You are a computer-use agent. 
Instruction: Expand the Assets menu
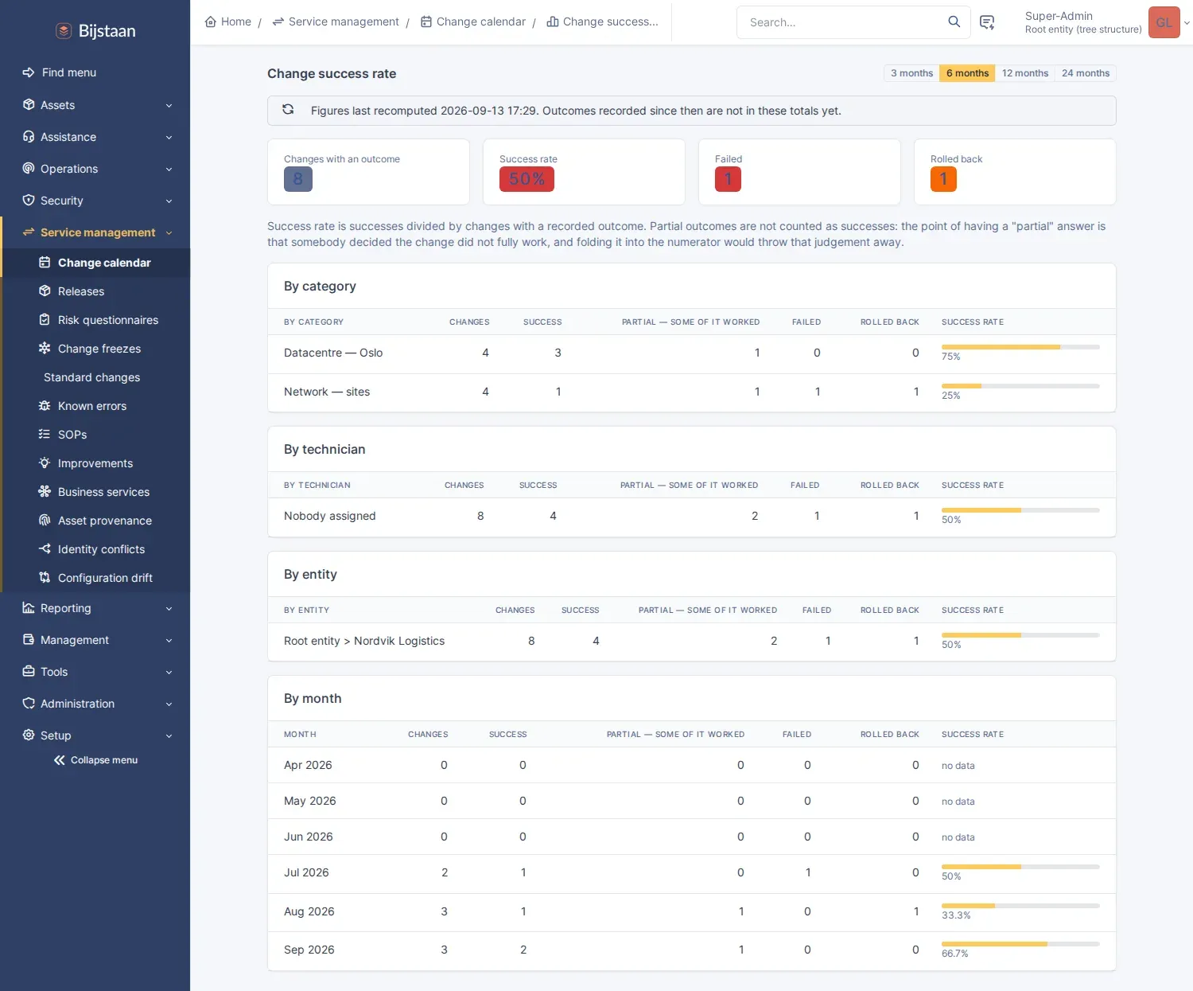click(x=95, y=105)
